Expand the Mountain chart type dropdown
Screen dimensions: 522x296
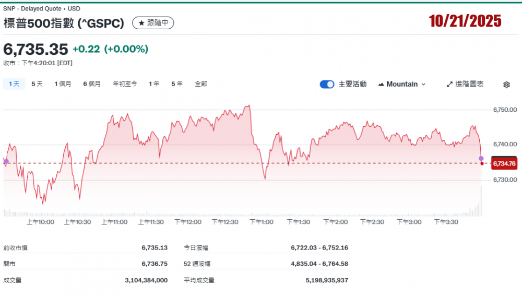[x=402, y=84]
